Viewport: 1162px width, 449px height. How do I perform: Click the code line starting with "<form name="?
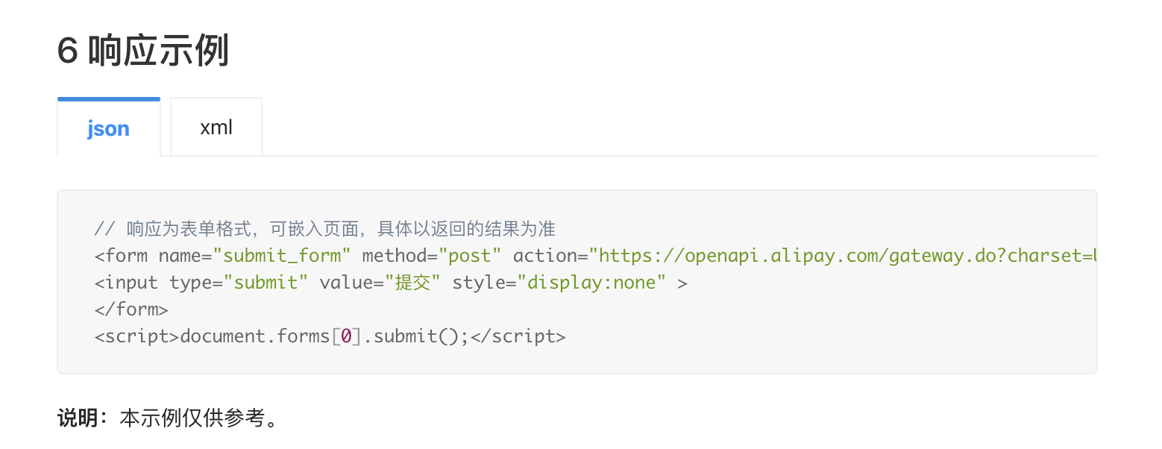pos(595,256)
